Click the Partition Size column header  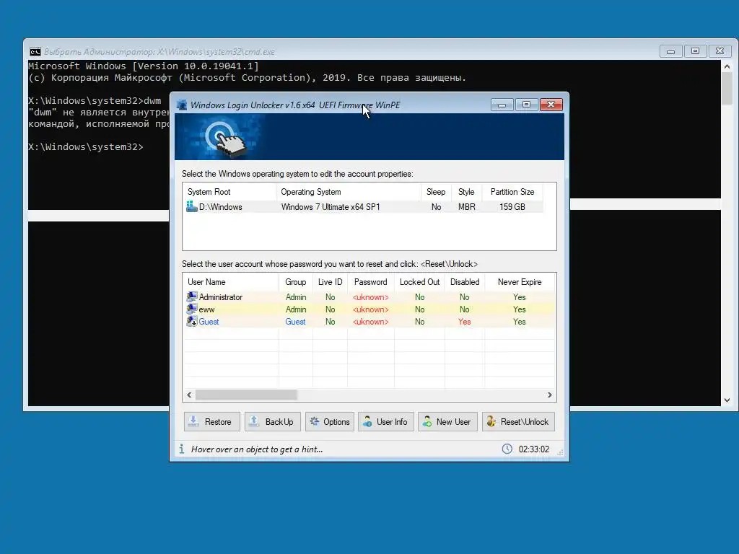click(x=512, y=192)
